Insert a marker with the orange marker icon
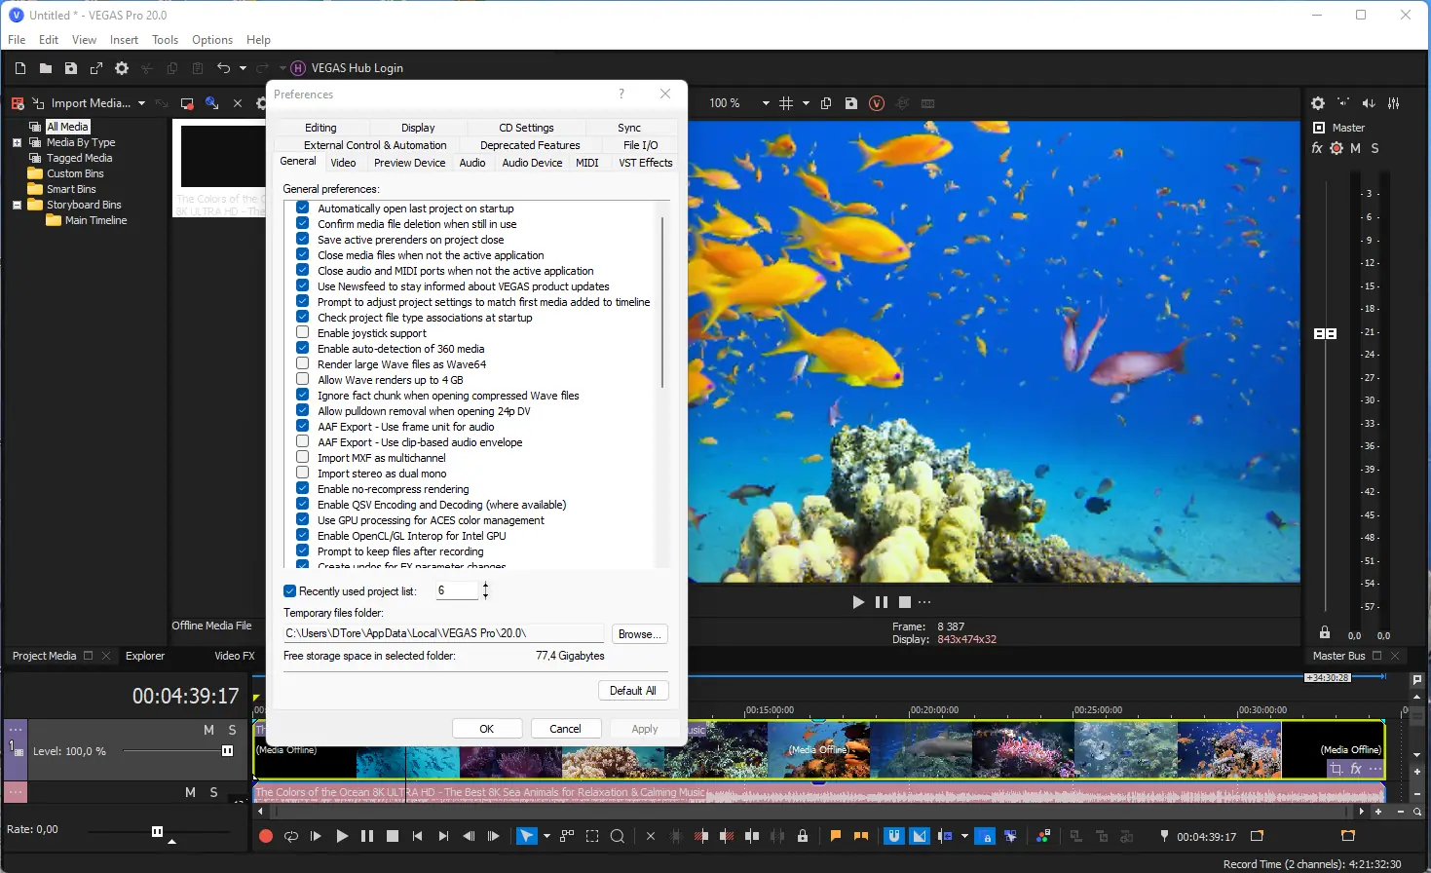Screen dimensions: 1431x873 point(836,836)
